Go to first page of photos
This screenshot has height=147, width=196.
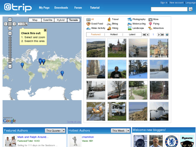click(144, 35)
